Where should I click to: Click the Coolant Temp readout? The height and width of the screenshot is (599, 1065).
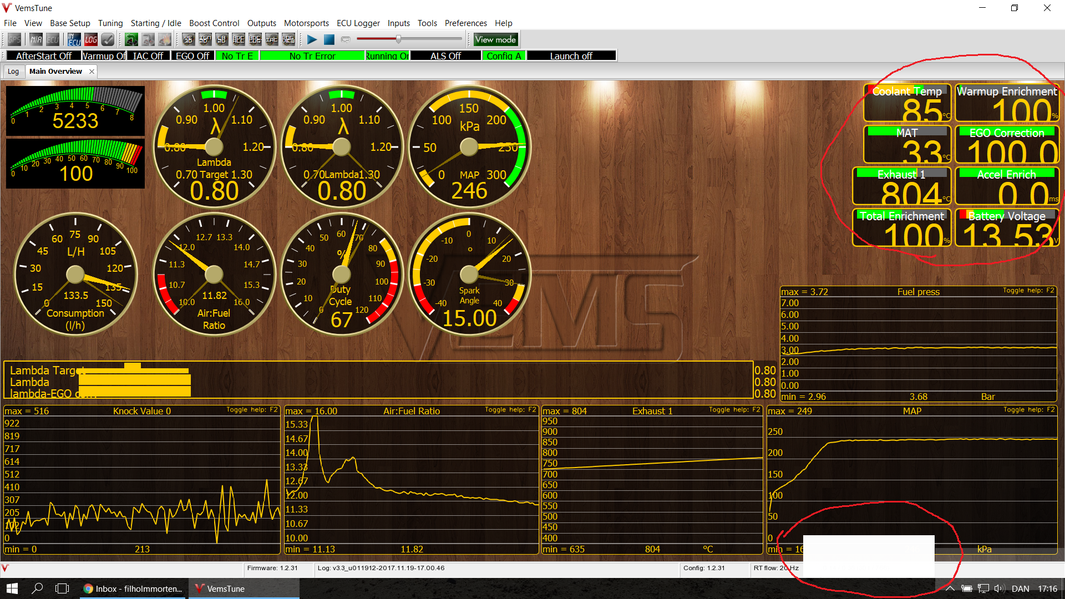(907, 103)
